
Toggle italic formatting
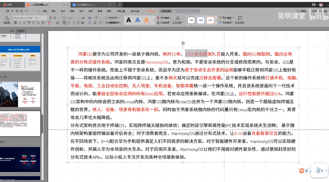20,23
